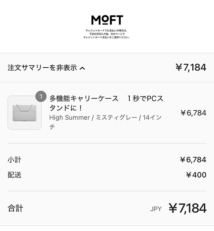Click the grand total ¥7,184 at bottom
Viewport: 214px width, 231px height.
[x=188, y=208]
